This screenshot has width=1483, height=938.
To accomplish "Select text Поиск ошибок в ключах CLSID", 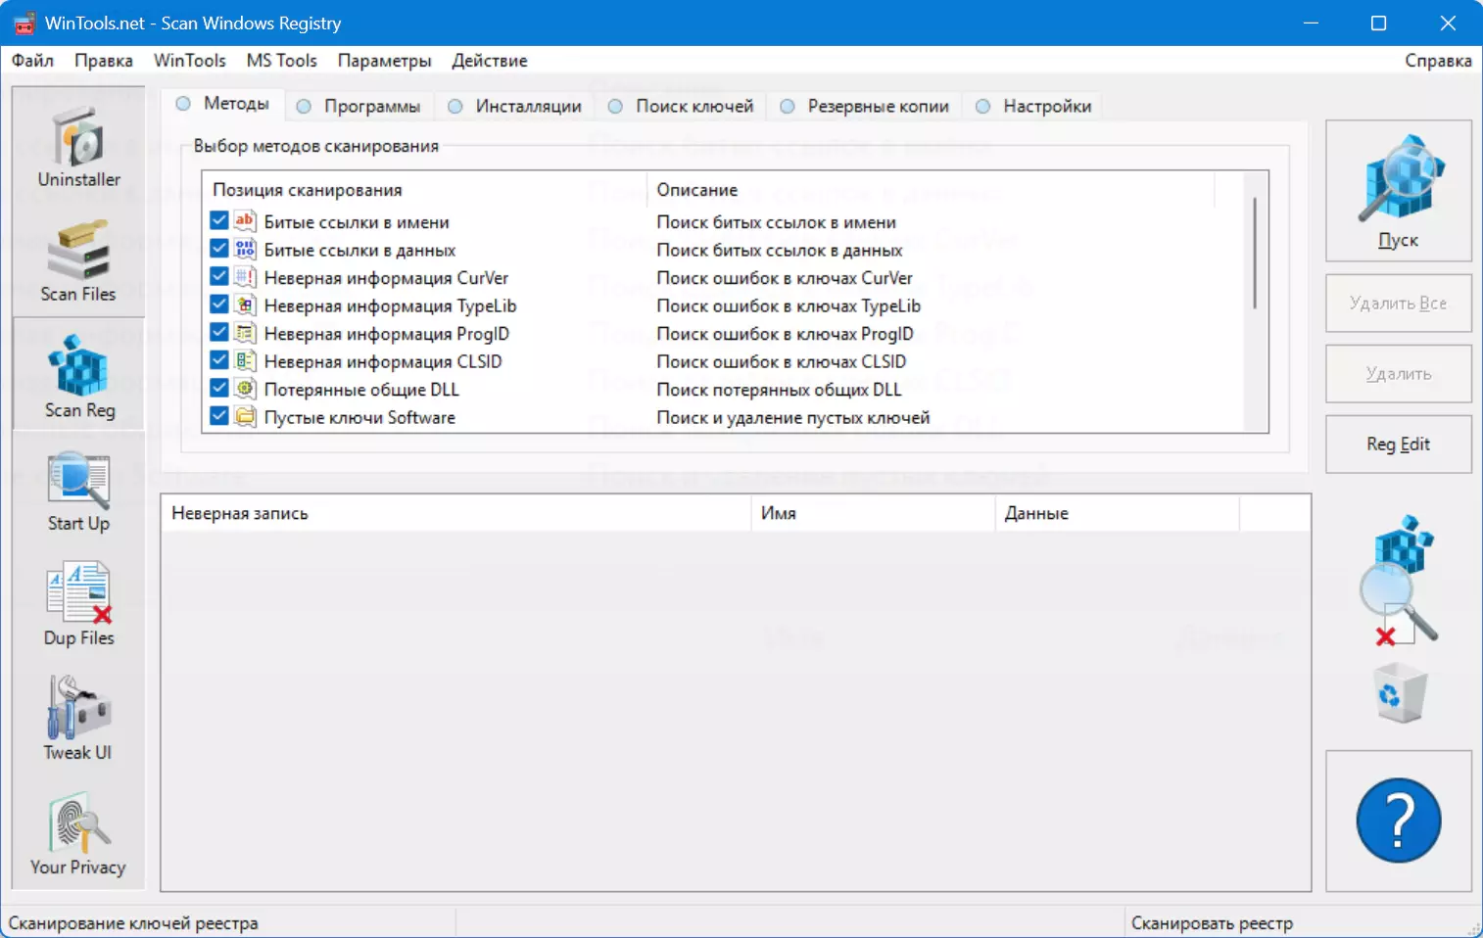I will click(x=781, y=361).
